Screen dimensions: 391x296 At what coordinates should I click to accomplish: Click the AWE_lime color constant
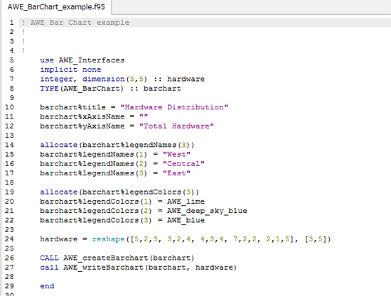click(x=186, y=202)
